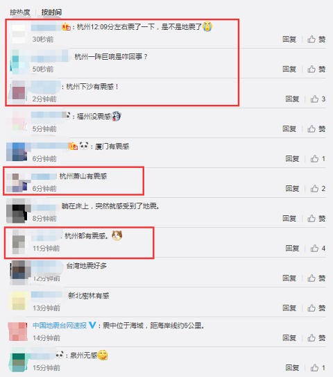Screen dimensions: 333x377
Task: Like the 杭州都有震感 comment with 4 likes
Action: click(x=318, y=249)
